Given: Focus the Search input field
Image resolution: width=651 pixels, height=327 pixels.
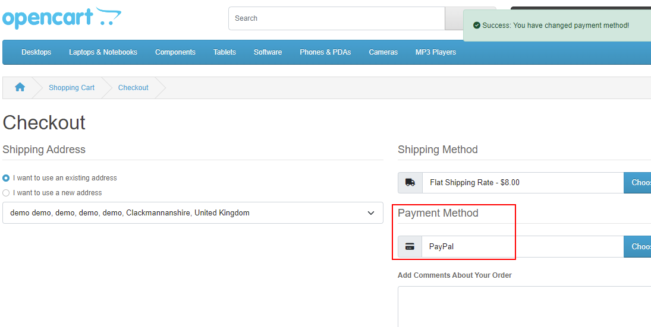Looking at the screenshot, I should pos(336,18).
